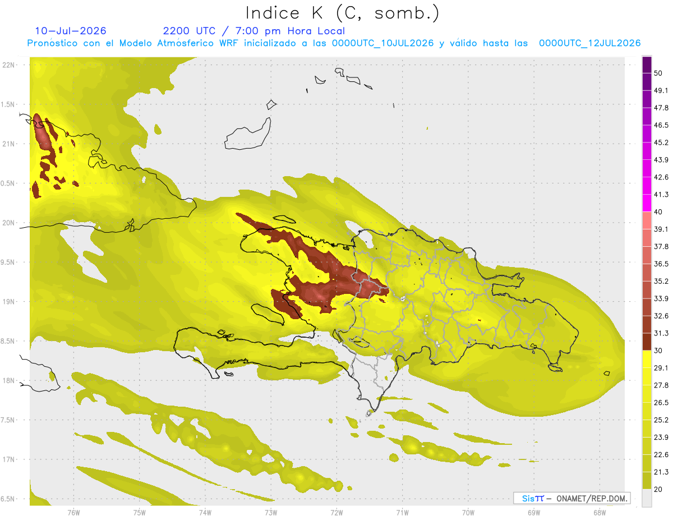Click "2200 UTC / 7:00 pm Hora Local"
Viewport: 673px width, 520px height.
(254, 31)
